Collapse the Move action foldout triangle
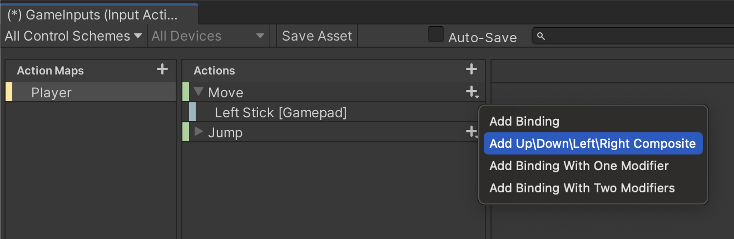Image resolution: width=734 pixels, height=239 pixels. [x=199, y=92]
